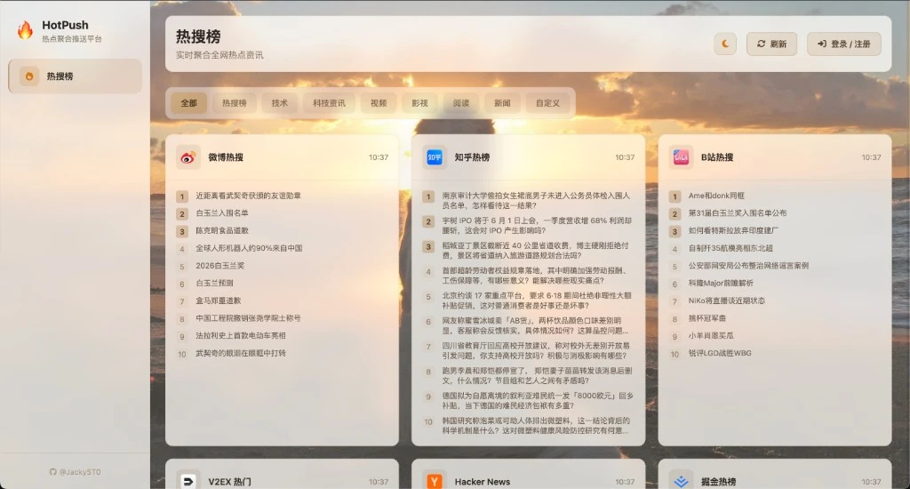Open Bilibili item 自制歼35航模亮相东北超

pos(730,248)
